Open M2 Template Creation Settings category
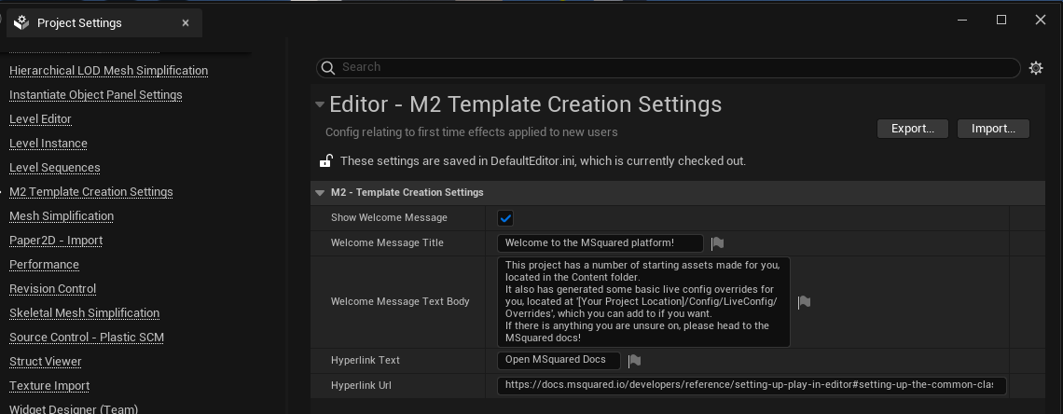 90,192
